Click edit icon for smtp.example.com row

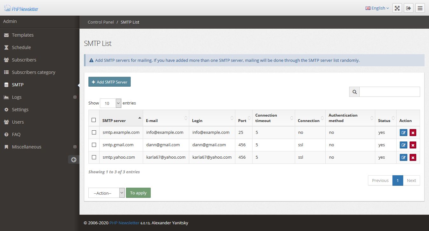click(403, 133)
